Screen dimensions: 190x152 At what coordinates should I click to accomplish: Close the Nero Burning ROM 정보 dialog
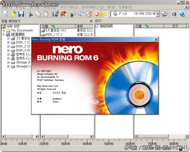click(156, 39)
